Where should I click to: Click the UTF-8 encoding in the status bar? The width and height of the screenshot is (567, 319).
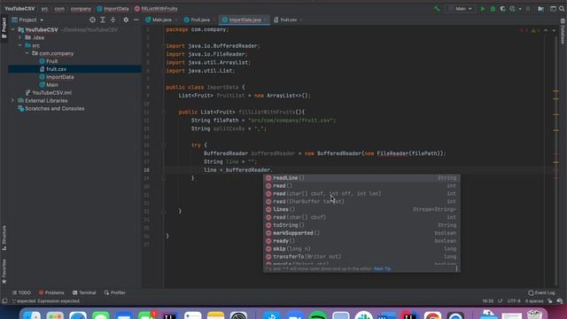[514, 301]
